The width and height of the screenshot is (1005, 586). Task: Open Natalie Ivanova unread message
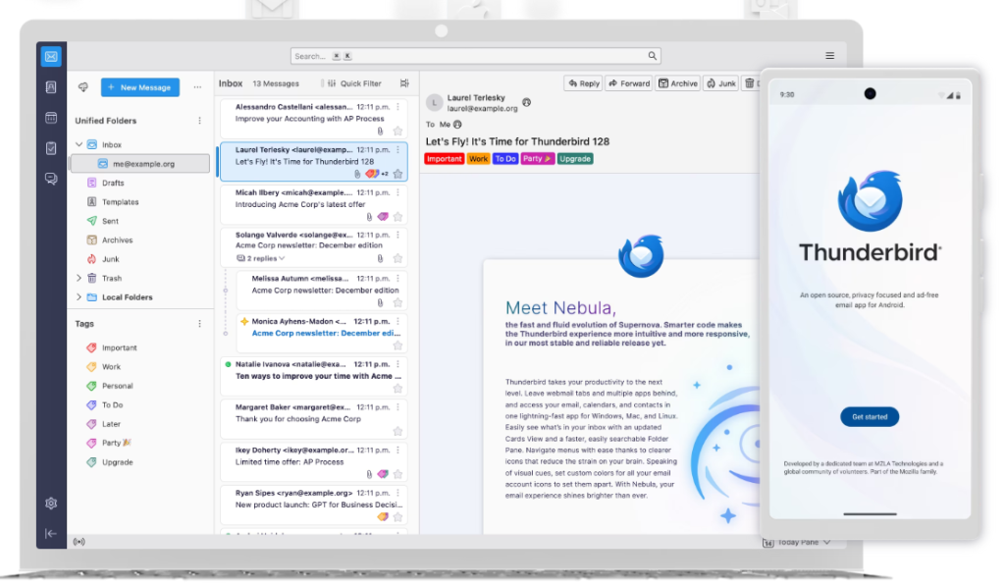(314, 376)
